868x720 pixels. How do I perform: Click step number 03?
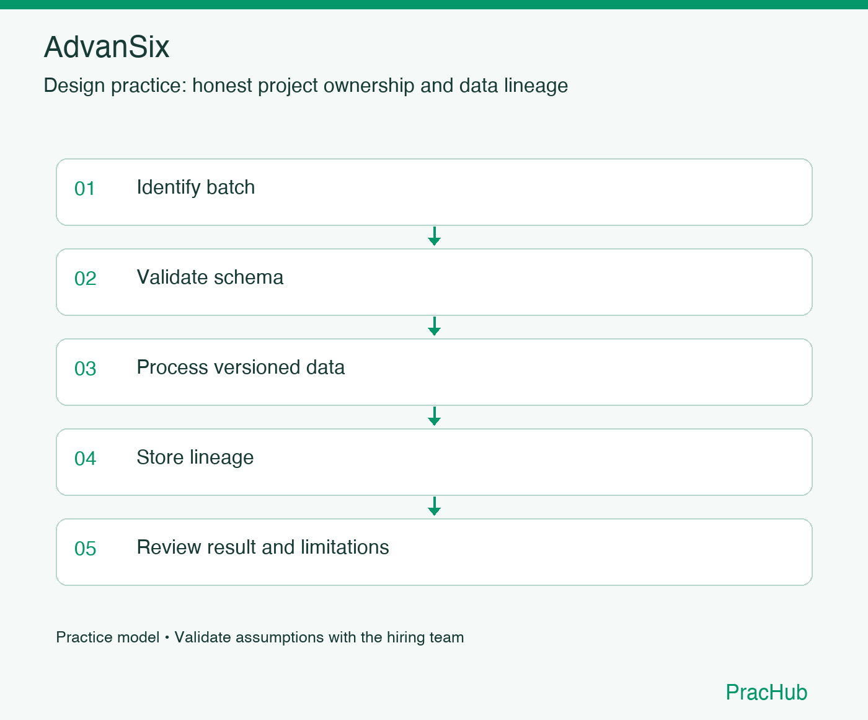click(x=86, y=369)
